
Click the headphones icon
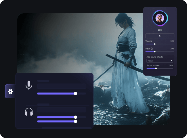[29, 112]
